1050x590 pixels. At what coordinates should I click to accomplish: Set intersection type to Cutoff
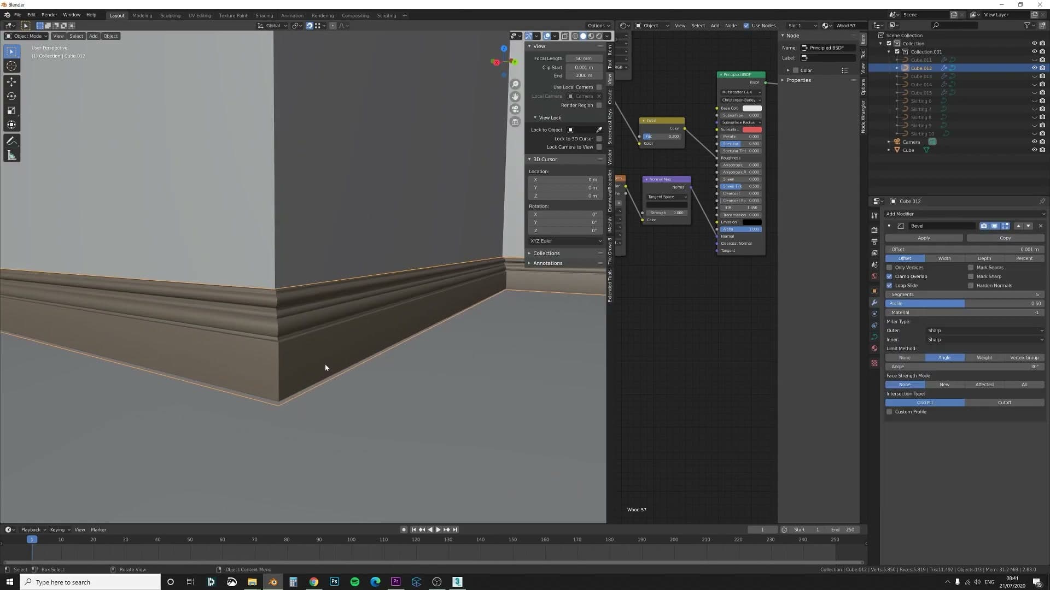point(1005,403)
